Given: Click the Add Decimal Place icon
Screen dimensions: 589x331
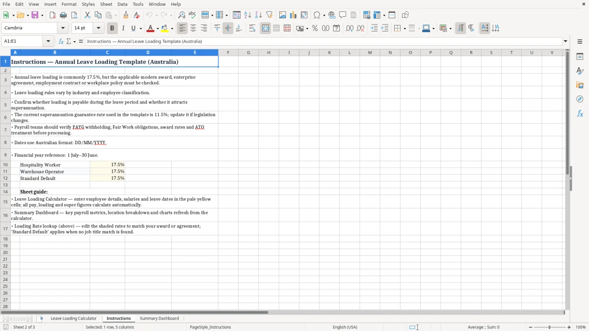Looking at the screenshot, I should click(x=349, y=28).
